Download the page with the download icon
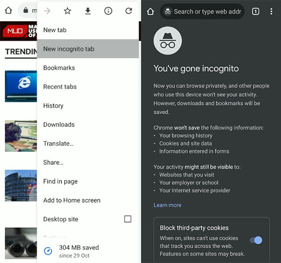Image resolution: width=281 pixels, height=263 pixels. (x=88, y=11)
